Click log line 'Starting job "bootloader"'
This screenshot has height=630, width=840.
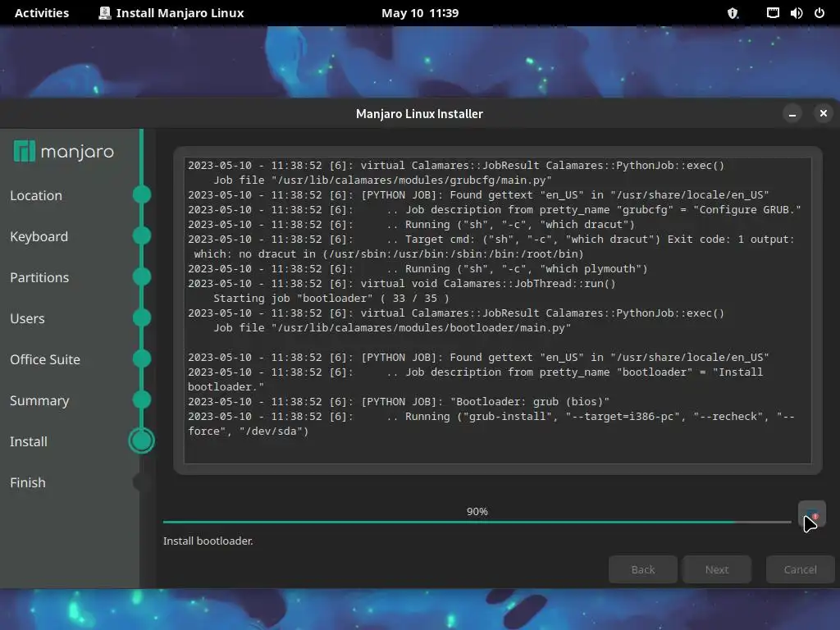click(x=331, y=299)
